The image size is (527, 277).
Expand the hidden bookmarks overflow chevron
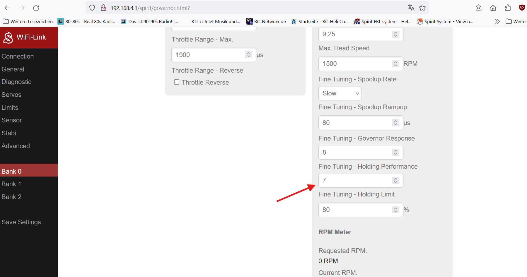click(497, 21)
